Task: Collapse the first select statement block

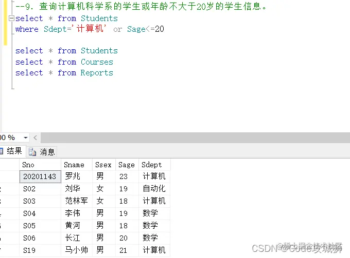Action: [x=11, y=18]
